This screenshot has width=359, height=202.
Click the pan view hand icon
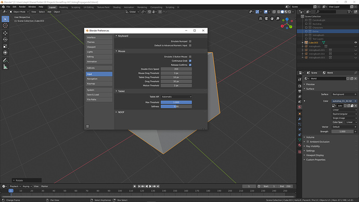point(272,19)
